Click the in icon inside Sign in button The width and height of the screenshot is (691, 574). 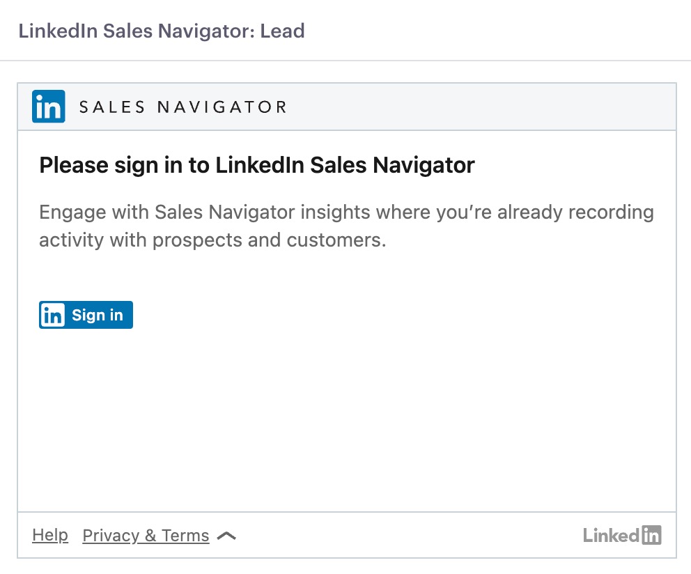coord(52,316)
